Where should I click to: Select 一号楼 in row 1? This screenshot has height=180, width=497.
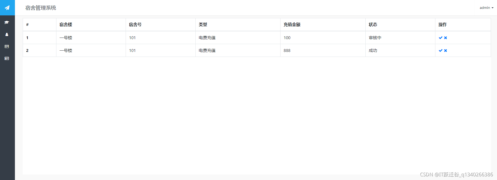(x=66, y=38)
